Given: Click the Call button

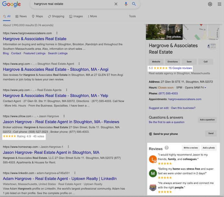Looking at the screenshot, I should (x=206, y=62).
